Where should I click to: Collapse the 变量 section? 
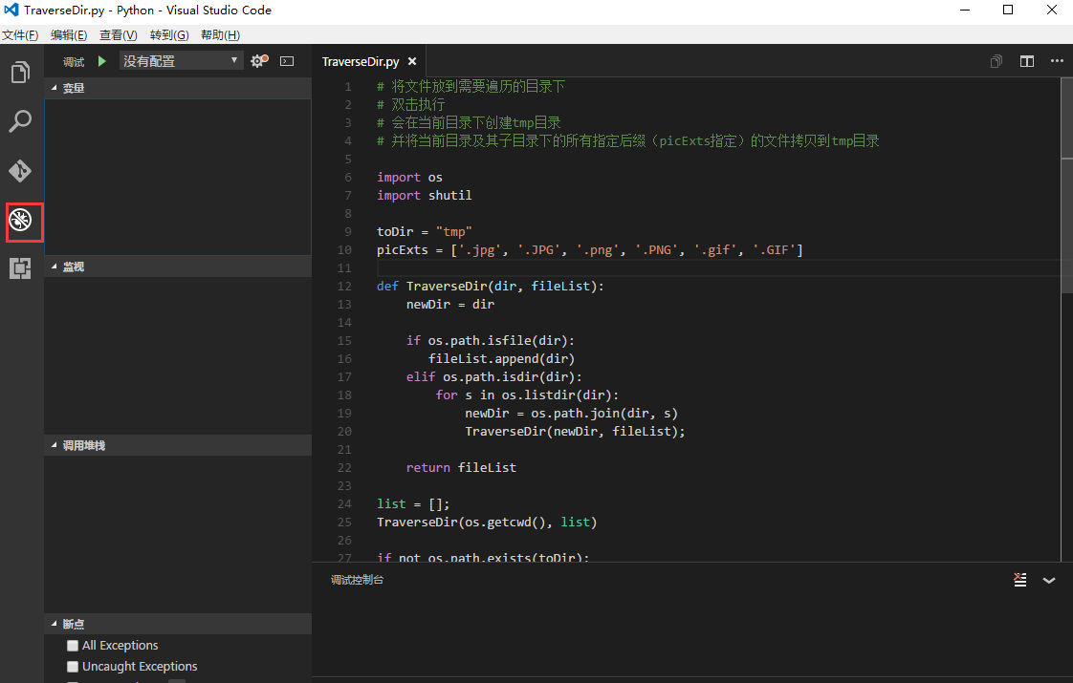(x=178, y=88)
